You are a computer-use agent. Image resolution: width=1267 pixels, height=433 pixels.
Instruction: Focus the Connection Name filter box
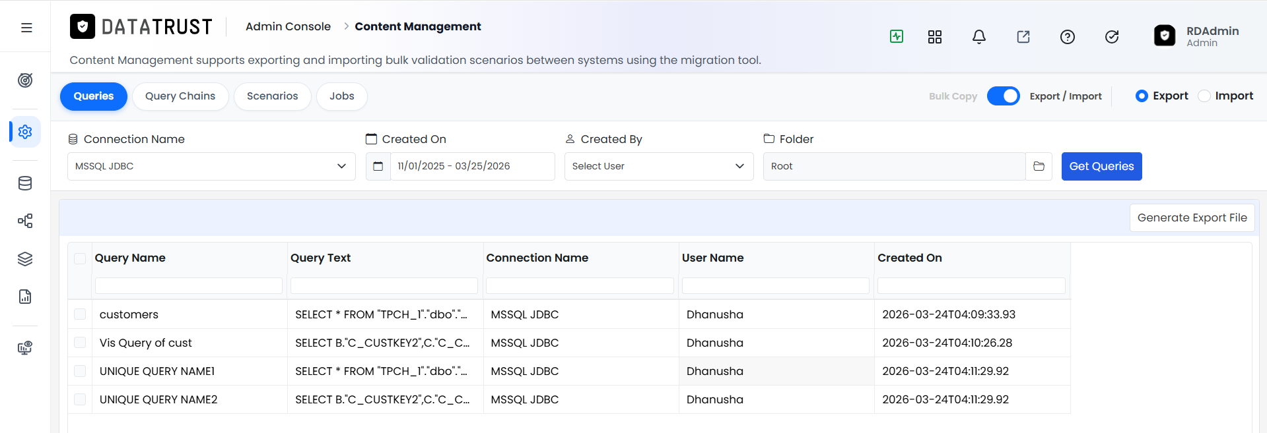click(x=580, y=285)
